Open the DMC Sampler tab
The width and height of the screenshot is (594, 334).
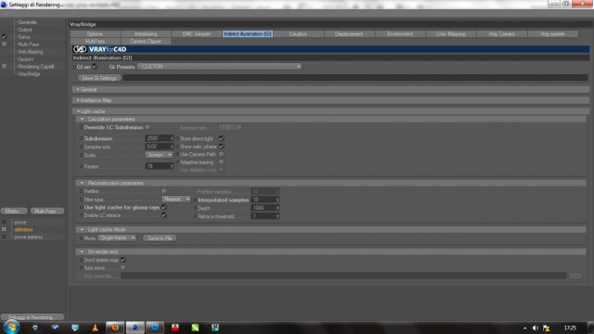(x=197, y=34)
